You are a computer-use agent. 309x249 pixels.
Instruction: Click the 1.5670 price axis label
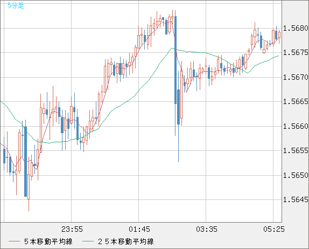point(296,77)
